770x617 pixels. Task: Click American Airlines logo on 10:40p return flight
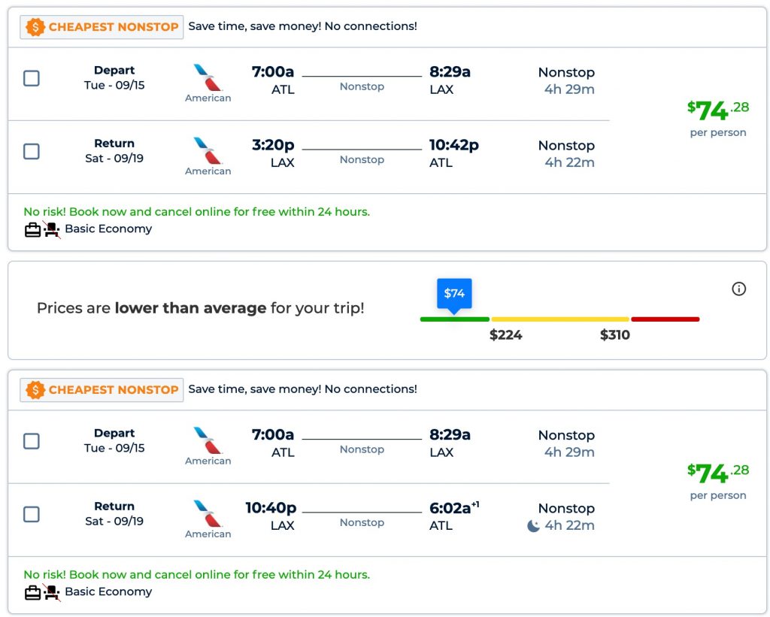click(208, 514)
